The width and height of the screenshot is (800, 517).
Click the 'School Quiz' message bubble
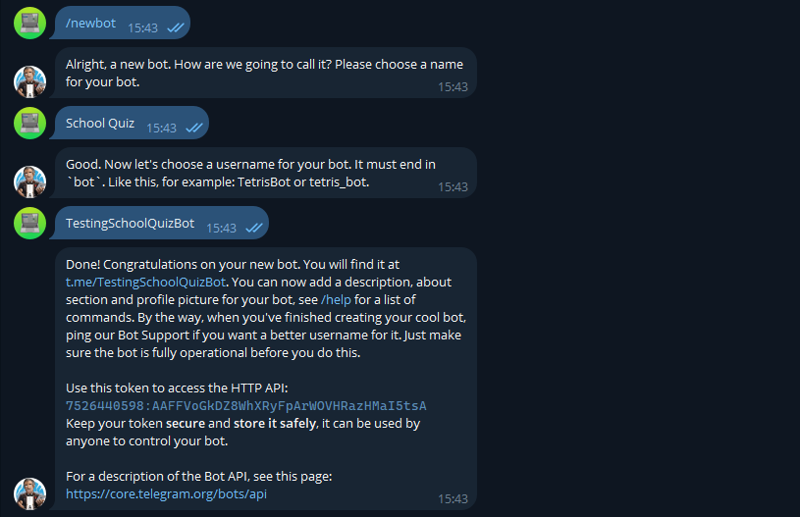point(100,124)
